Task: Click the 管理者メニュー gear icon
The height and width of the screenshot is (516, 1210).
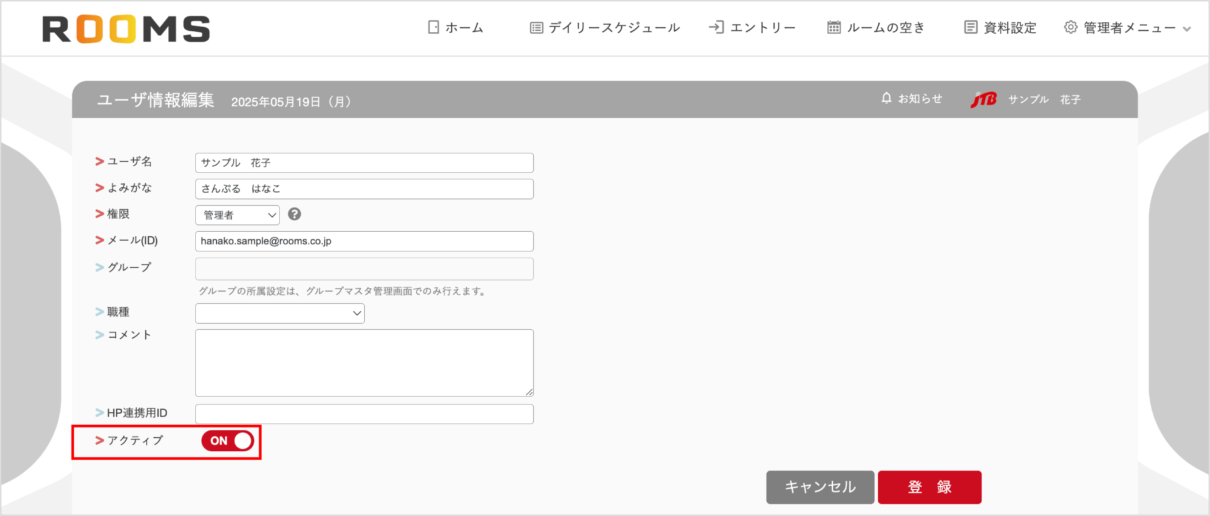Action: pos(1071,27)
